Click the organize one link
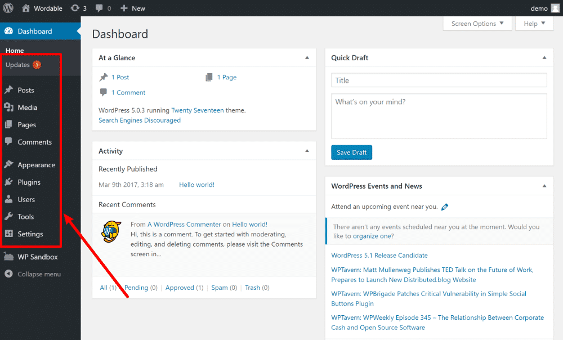This screenshot has width=563, height=340. 371,236
